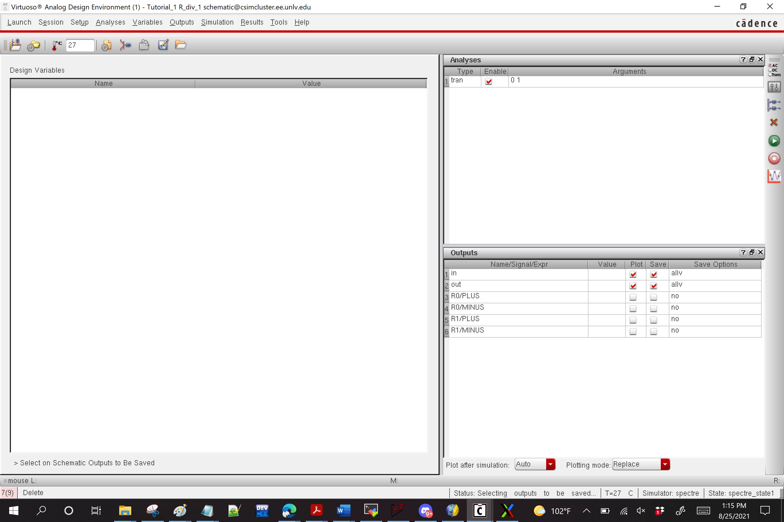Click the orange X delete icon
Viewport: 784px width, 522px height.
pyautogui.click(x=774, y=122)
